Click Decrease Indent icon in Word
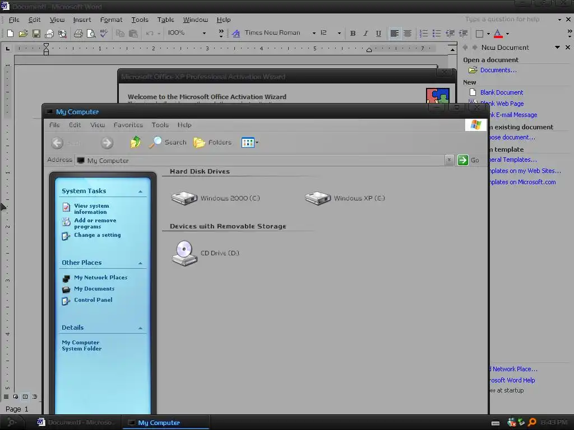This screenshot has width=574, height=430. pyautogui.click(x=450, y=34)
